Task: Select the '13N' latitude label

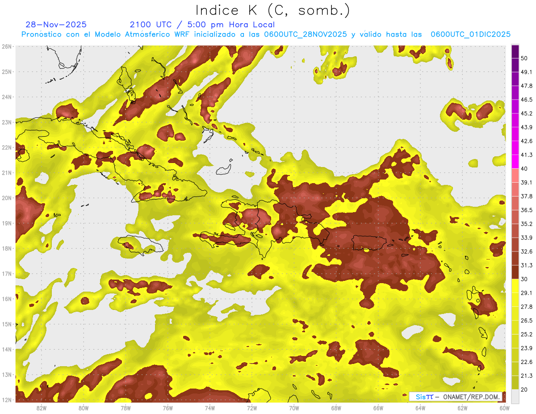Action: point(7,375)
